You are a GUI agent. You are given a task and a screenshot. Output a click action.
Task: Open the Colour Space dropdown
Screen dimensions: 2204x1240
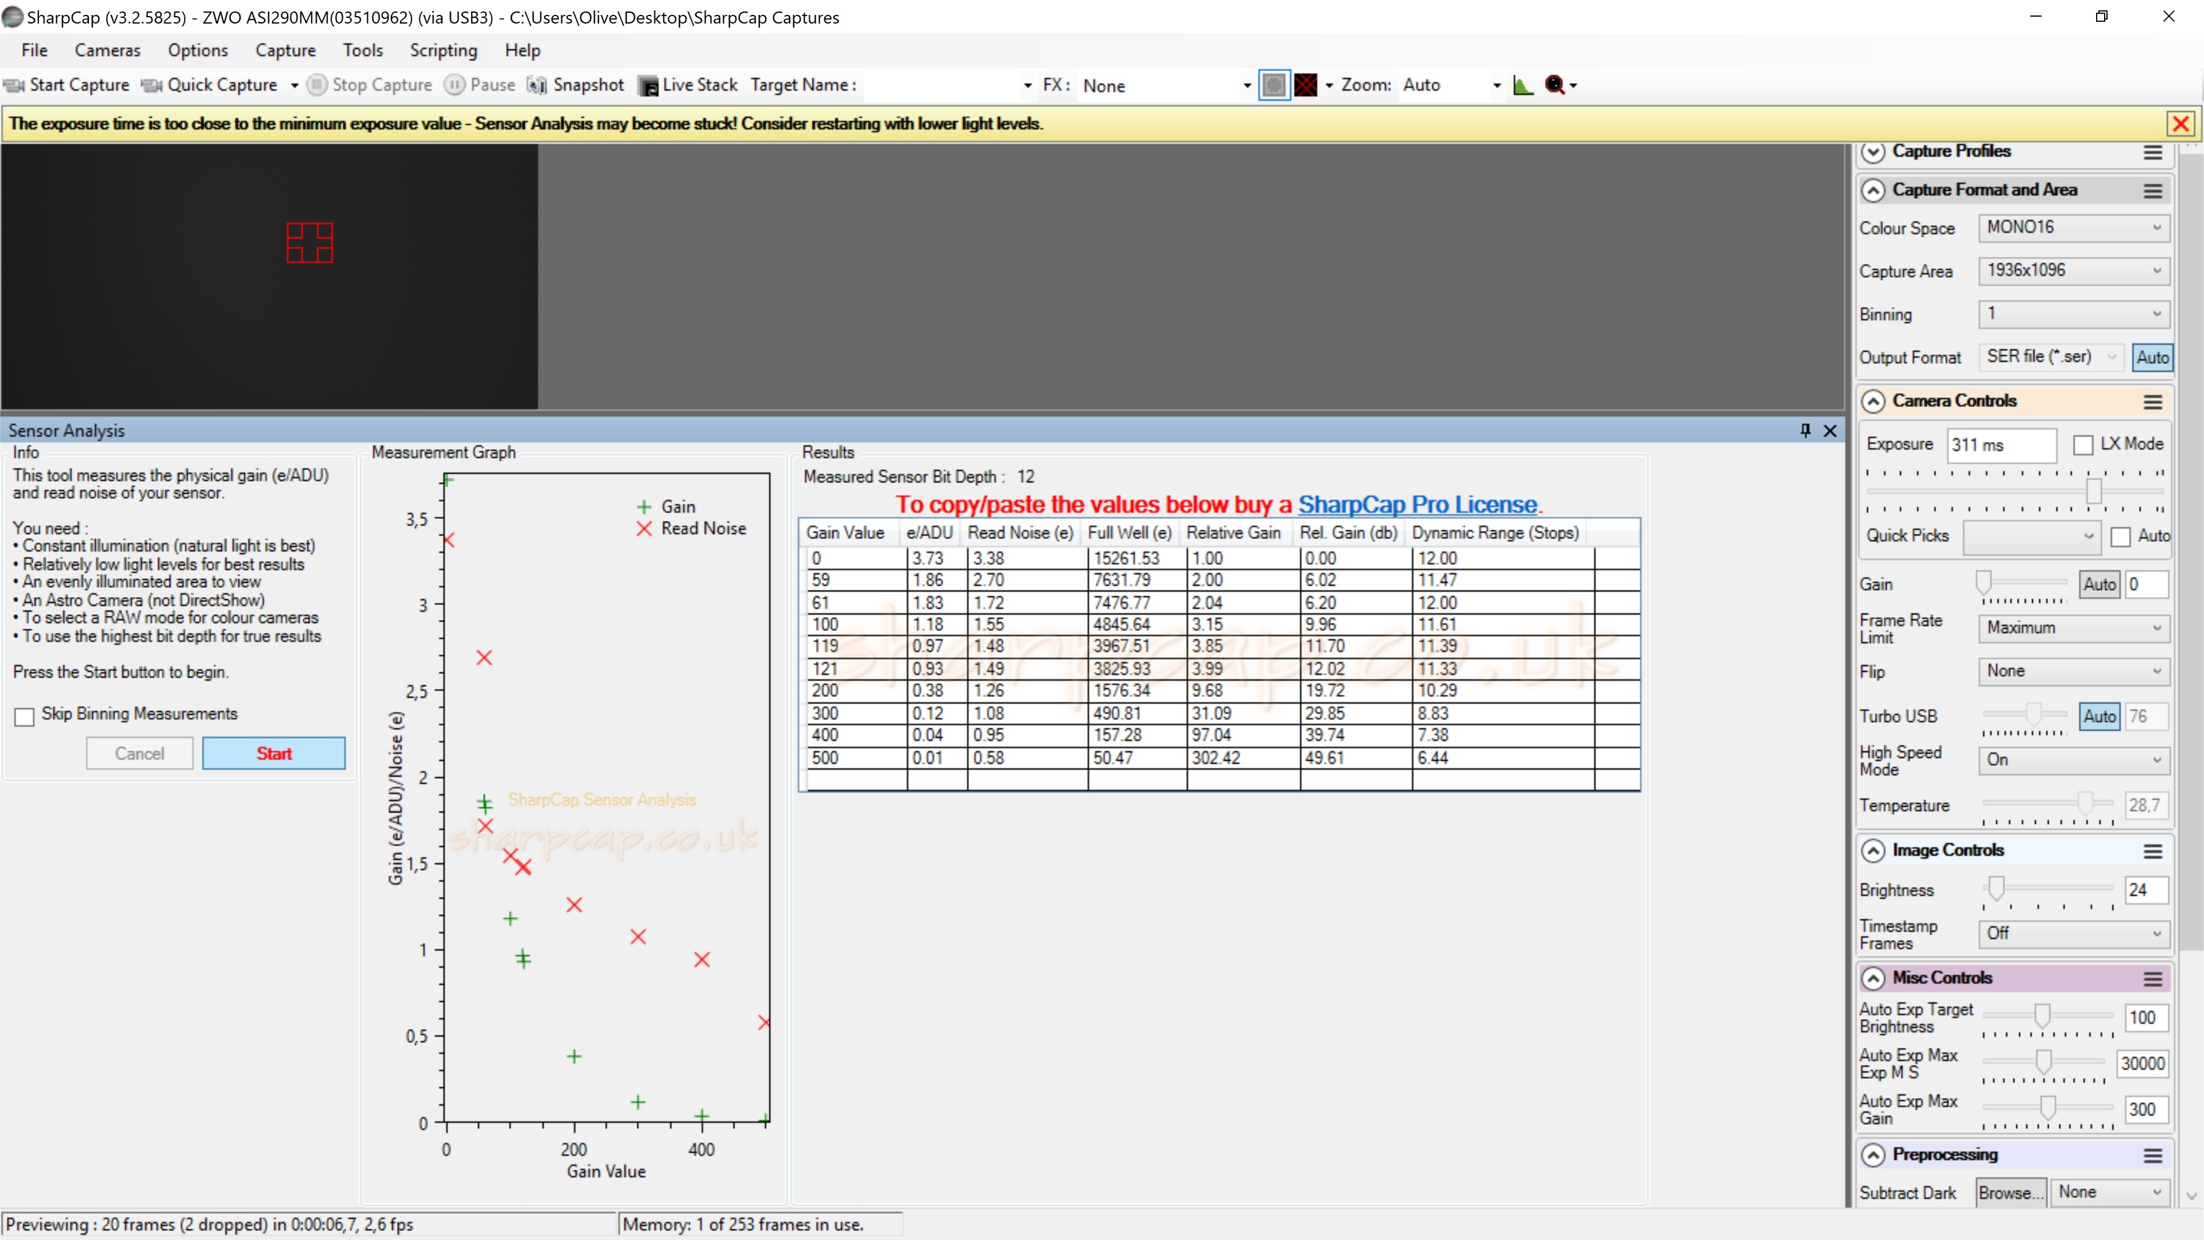pos(2073,228)
